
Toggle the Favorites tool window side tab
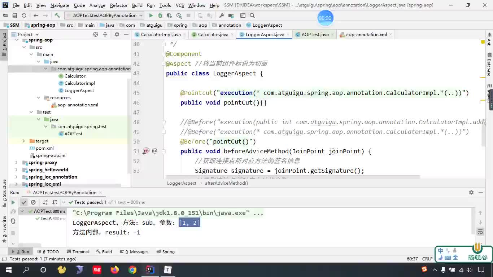(x=4, y=228)
